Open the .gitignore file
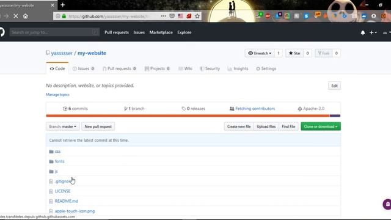Viewport: 391px width, 220px height. coord(62,182)
